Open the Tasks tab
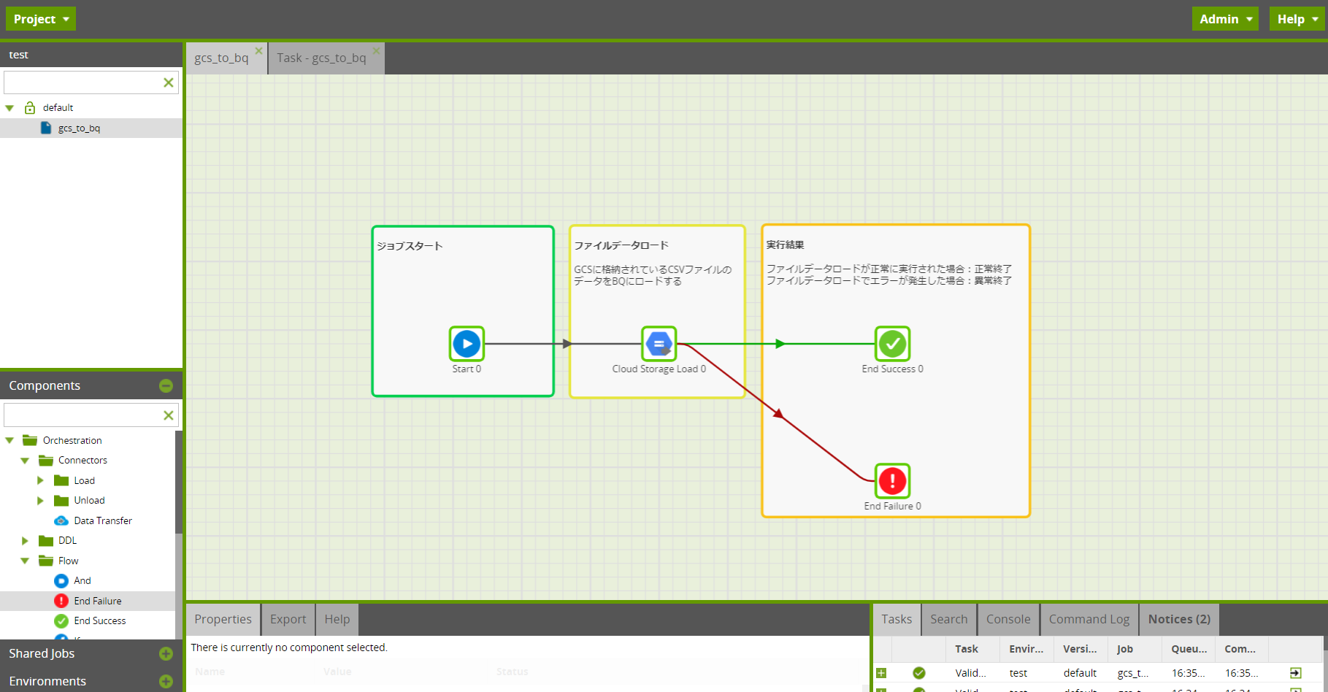This screenshot has height=692, width=1328. 897,620
